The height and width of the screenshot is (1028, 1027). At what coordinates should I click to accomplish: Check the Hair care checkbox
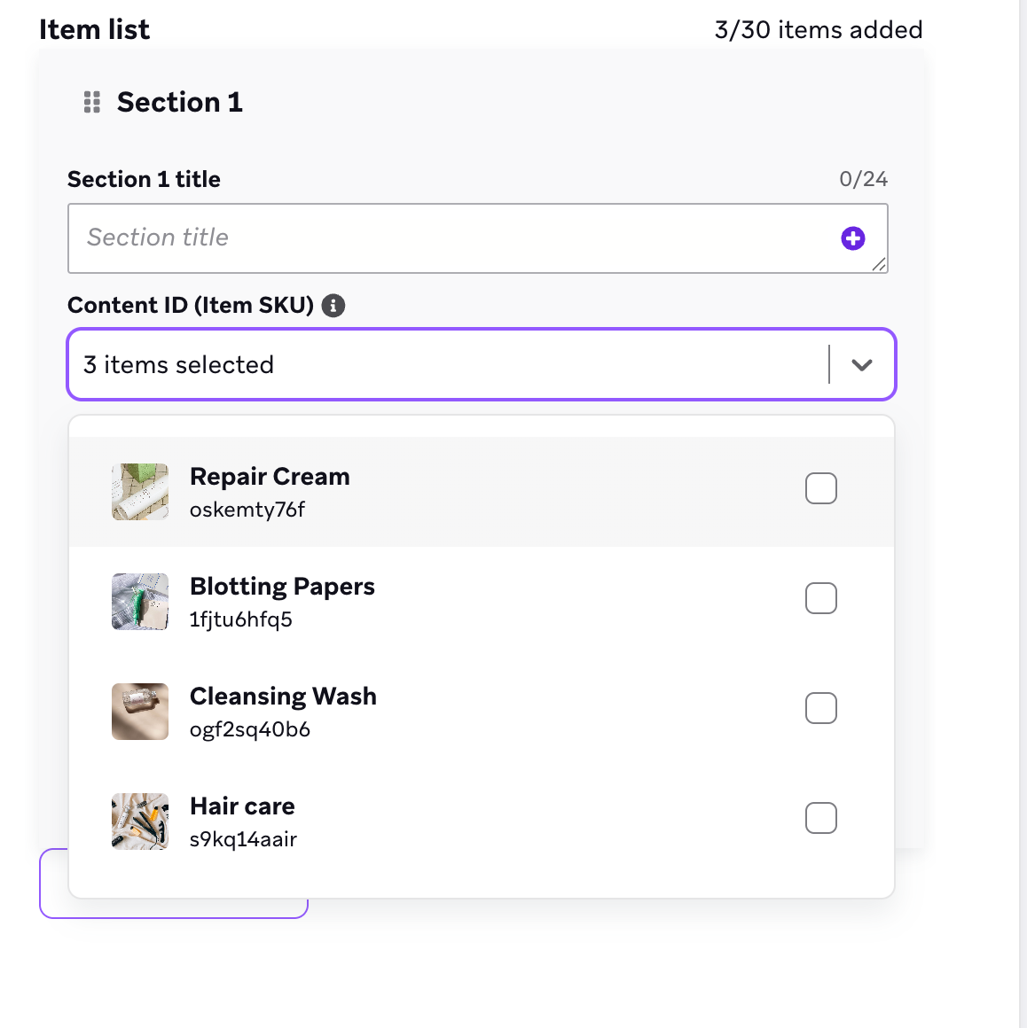coord(820,818)
